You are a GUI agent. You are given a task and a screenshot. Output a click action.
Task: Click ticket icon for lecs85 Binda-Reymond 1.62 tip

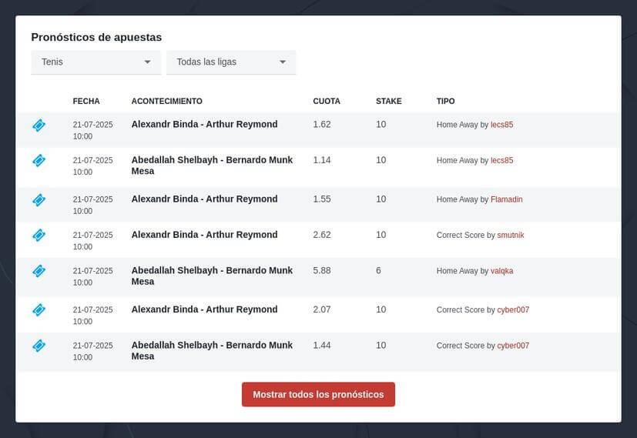point(39,125)
